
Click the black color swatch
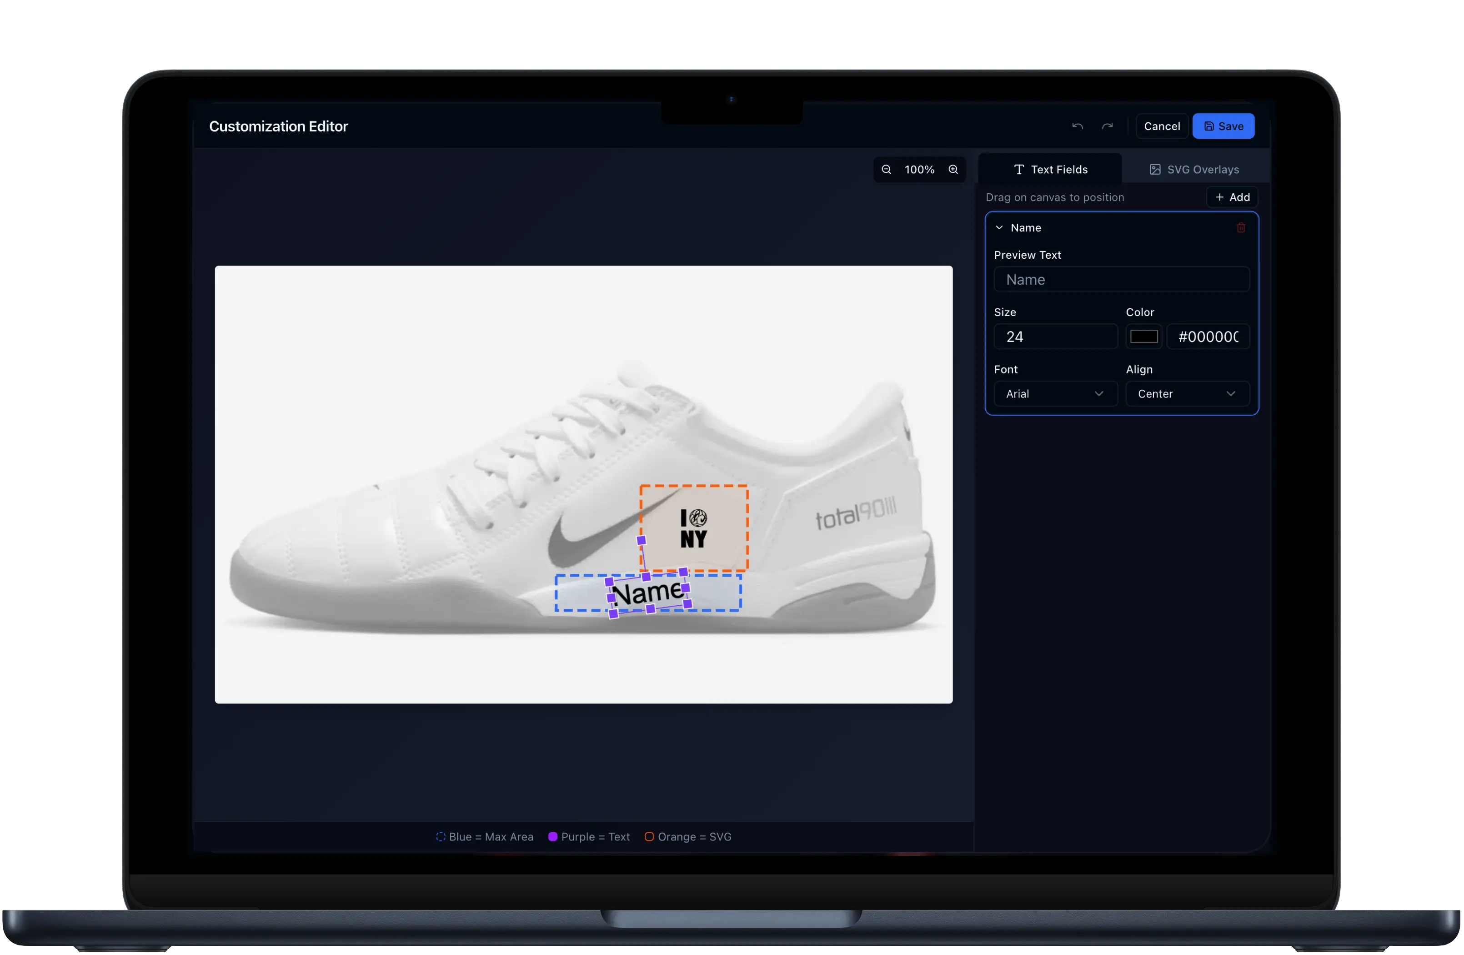(x=1143, y=336)
